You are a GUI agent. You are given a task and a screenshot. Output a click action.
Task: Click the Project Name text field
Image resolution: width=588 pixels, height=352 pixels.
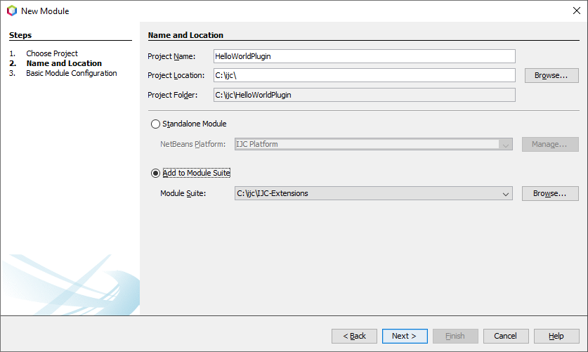tap(364, 56)
